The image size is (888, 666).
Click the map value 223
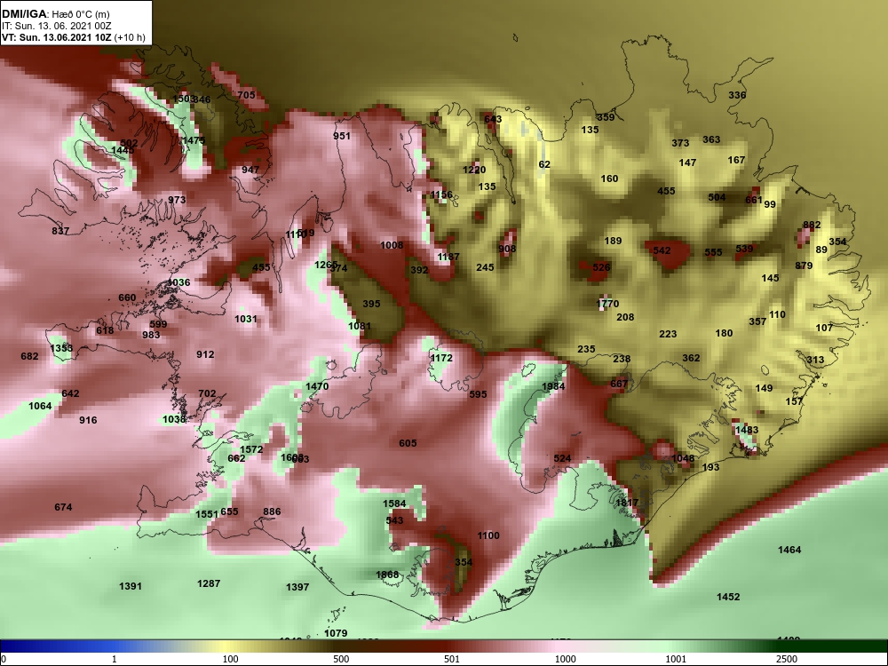tap(668, 334)
